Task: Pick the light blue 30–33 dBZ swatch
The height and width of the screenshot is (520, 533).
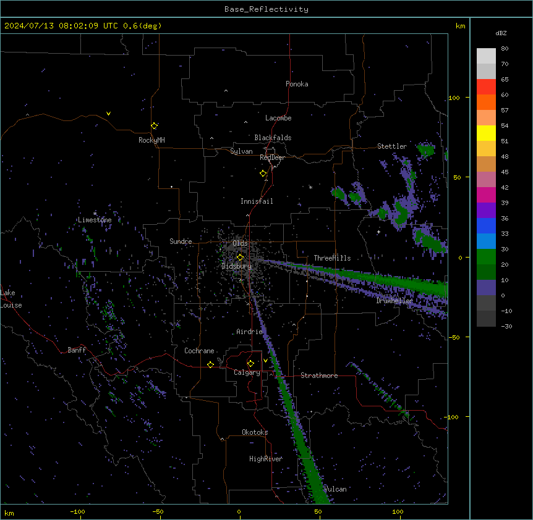Action: [x=486, y=241]
